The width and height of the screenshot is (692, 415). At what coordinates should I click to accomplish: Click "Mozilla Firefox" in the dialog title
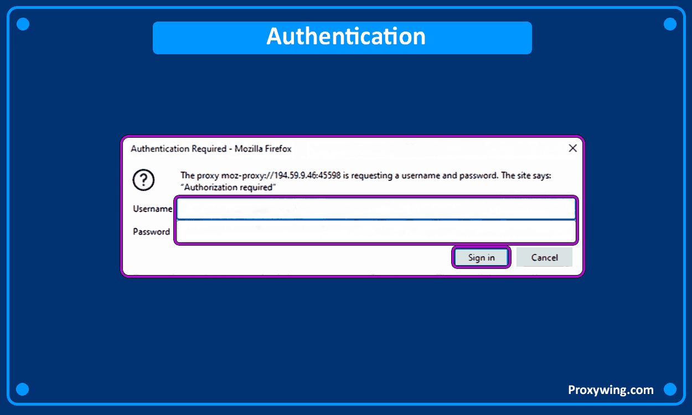pos(263,149)
